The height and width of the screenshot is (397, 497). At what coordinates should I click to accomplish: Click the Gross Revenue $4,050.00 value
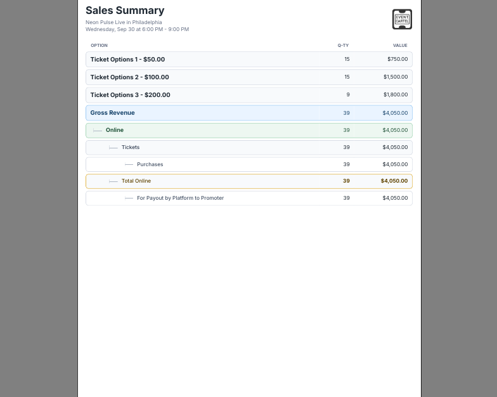click(x=395, y=113)
